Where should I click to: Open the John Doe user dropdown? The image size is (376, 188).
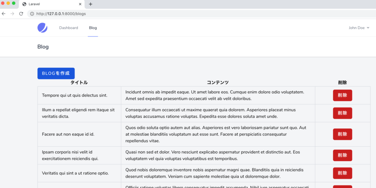[359, 28]
